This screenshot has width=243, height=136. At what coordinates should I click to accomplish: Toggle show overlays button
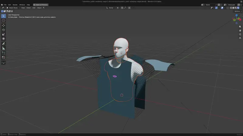pos(222,8)
